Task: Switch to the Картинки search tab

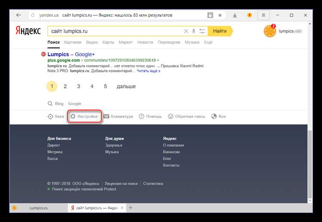Action: click(73, 42)
